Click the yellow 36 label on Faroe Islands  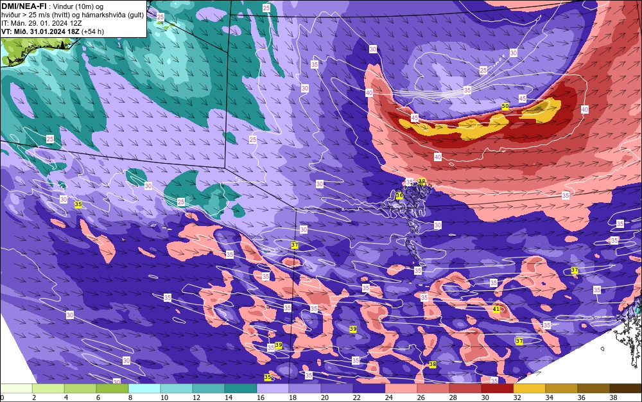[399, 196]
